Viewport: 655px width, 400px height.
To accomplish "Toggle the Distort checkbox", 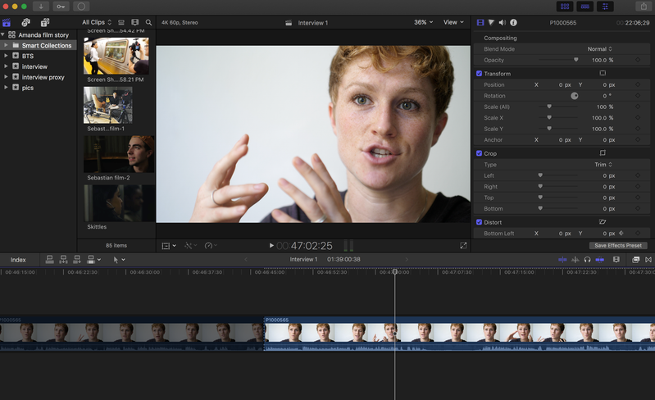I will pyautogui.click(x=480, y=222).
